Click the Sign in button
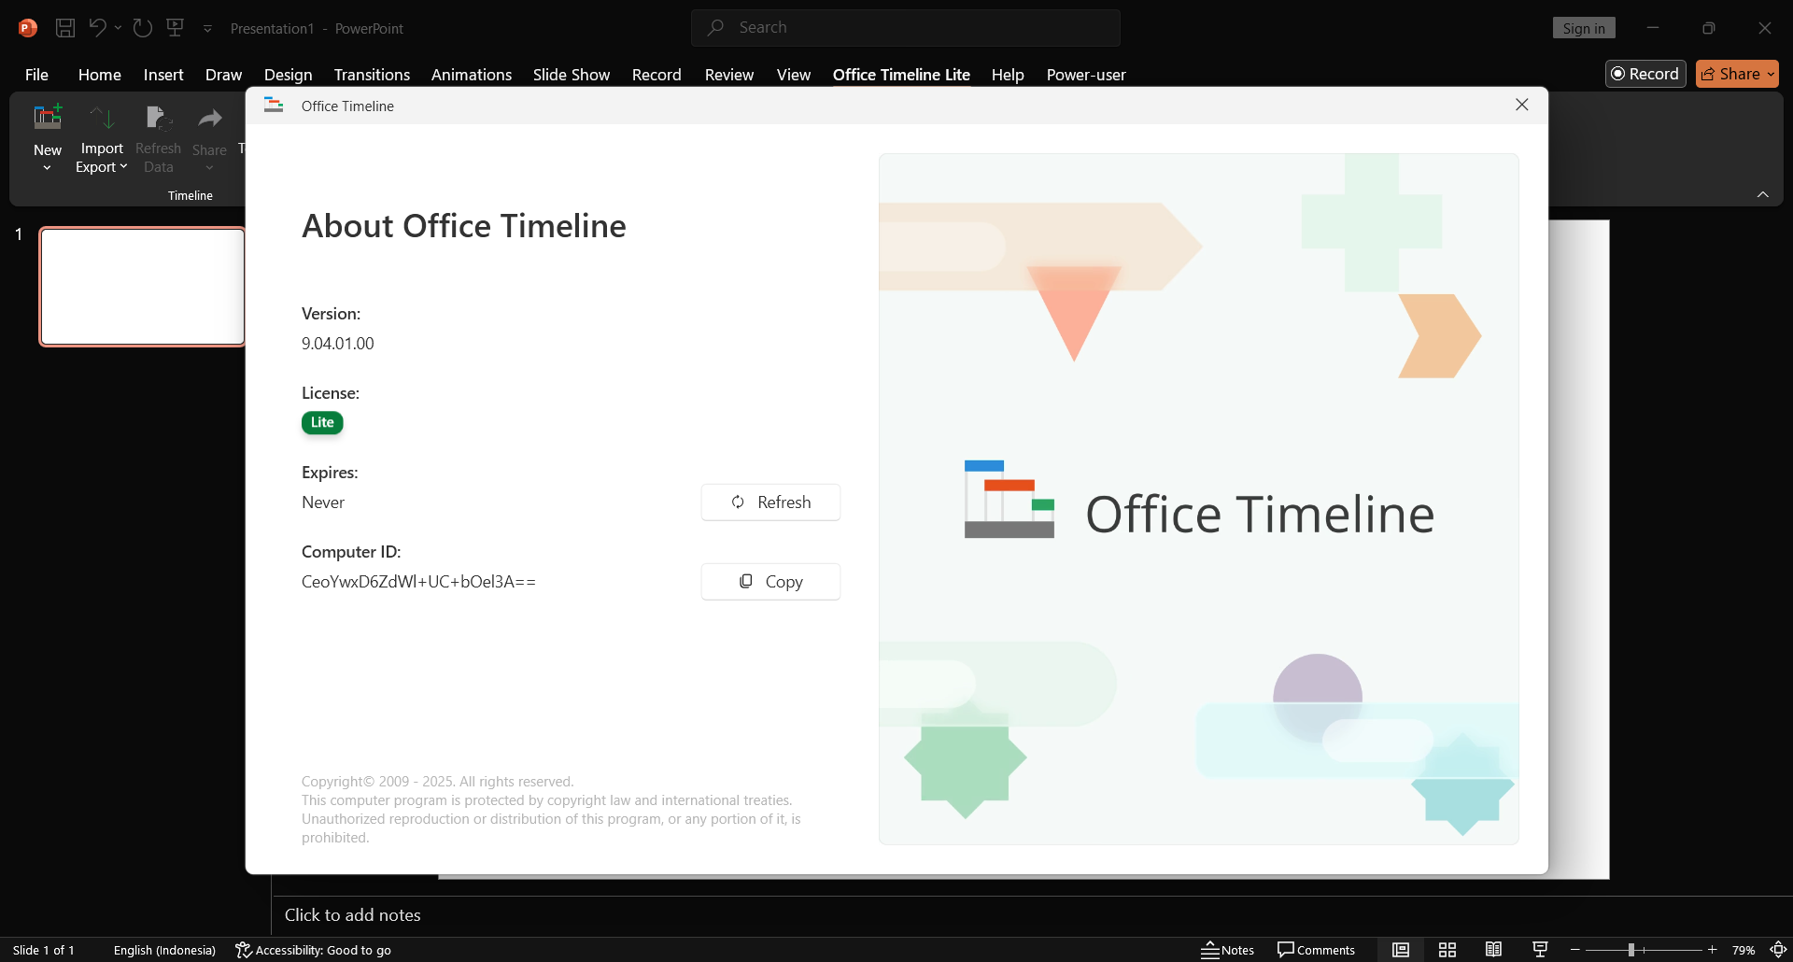1793x962 pixels. 1584,28
